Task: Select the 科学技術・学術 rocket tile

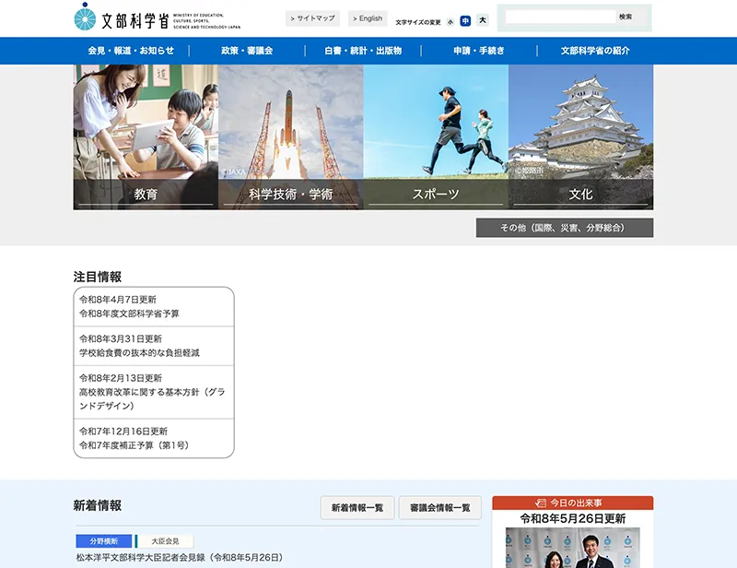Action: tap(291, 137)
